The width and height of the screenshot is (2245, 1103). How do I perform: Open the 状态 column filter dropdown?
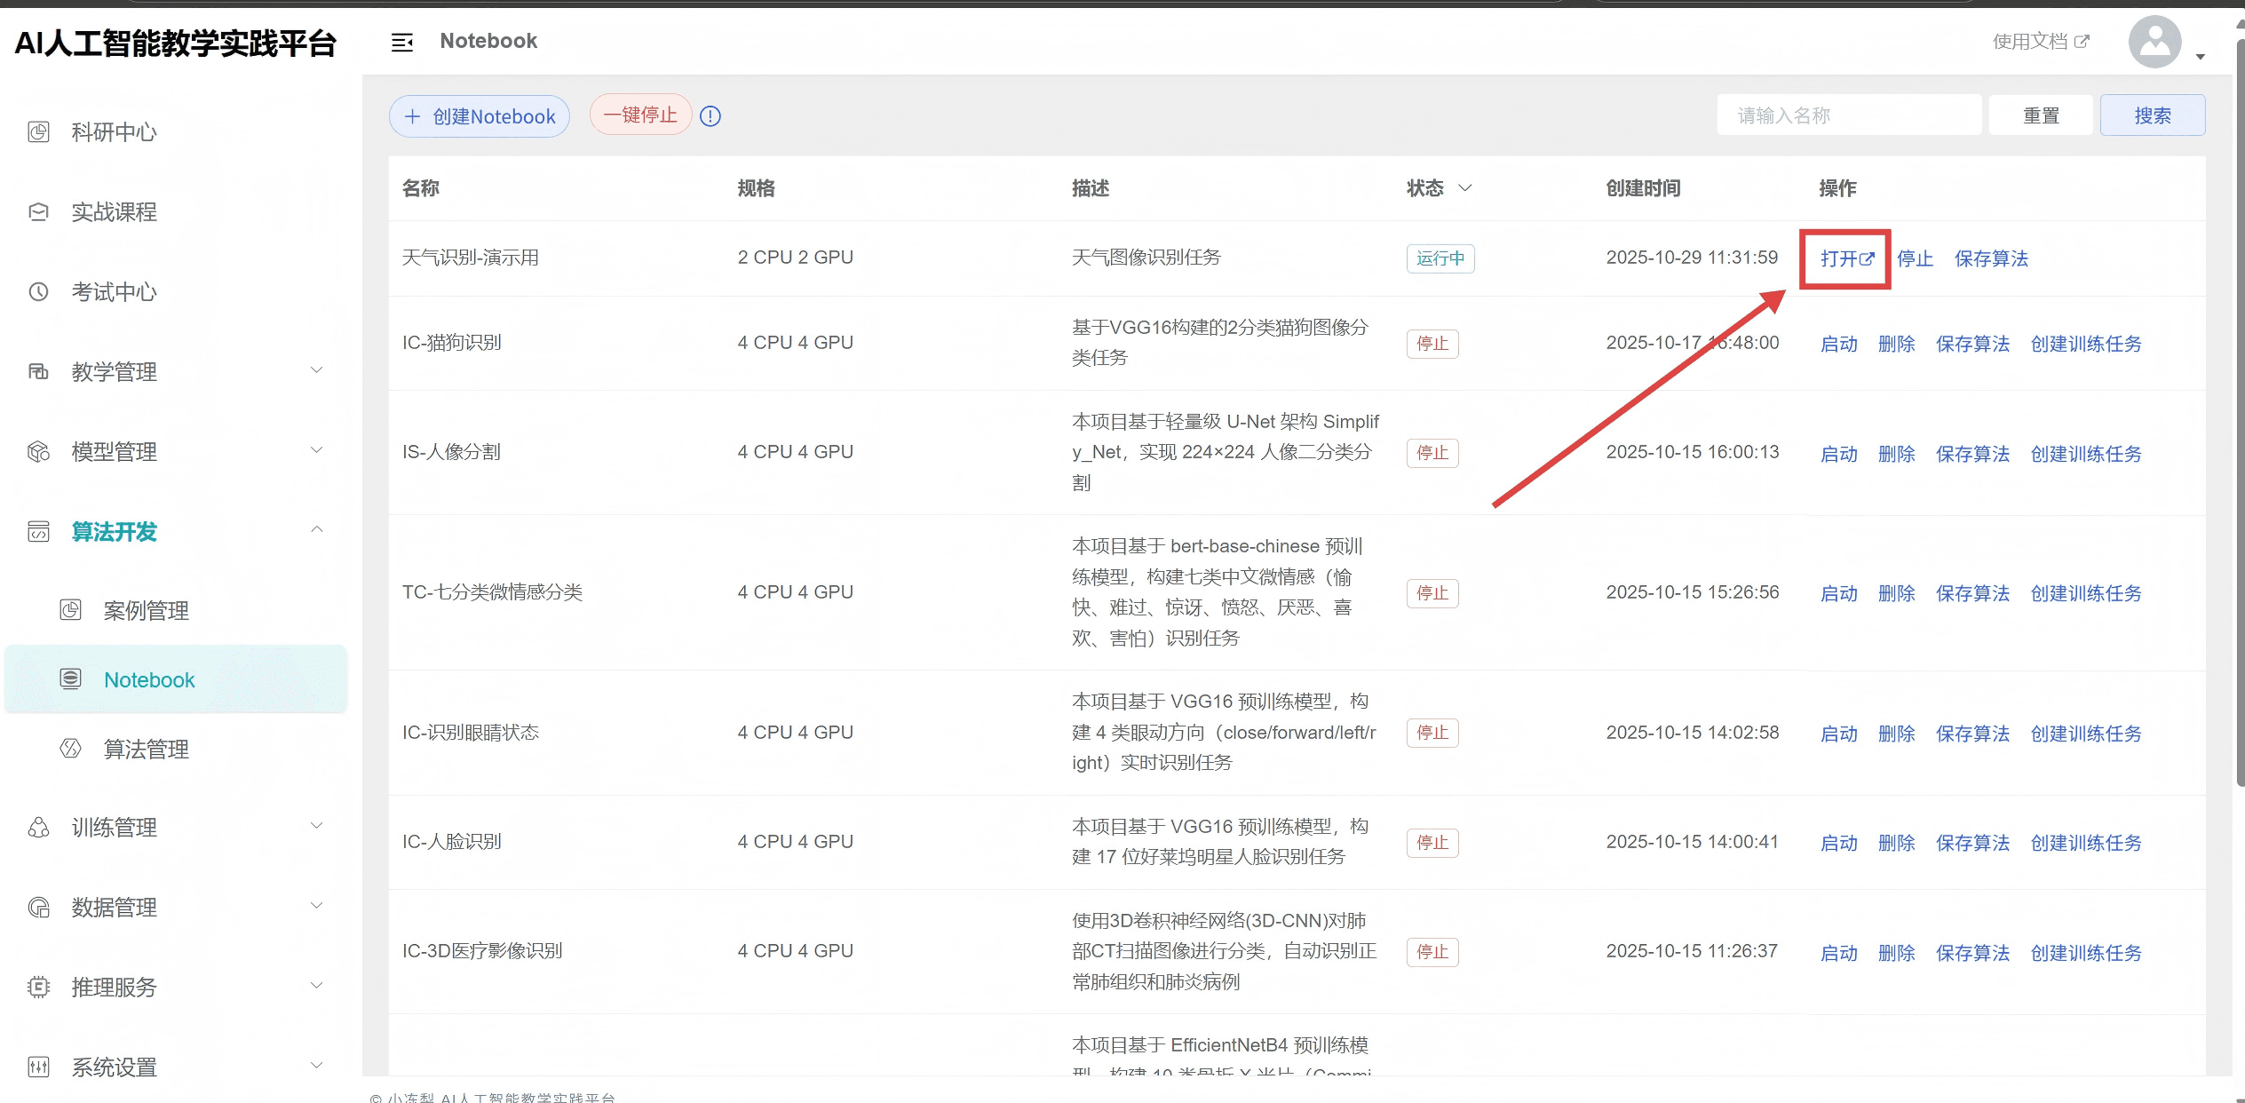(x=1465, y=188)
